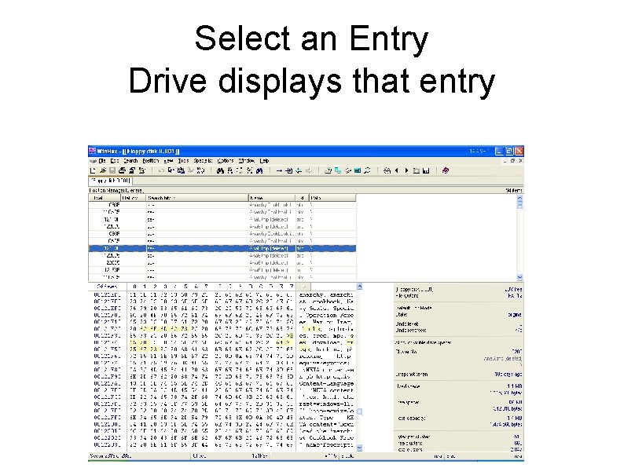Open the dropdown arrow beside hex column numbers

point(303,287)
